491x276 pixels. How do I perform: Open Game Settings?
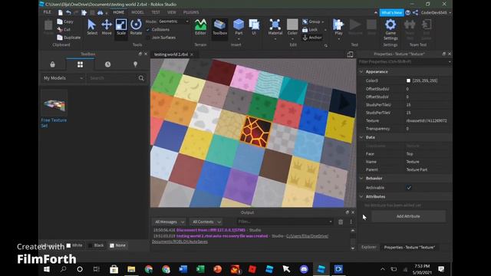(390, 29)
